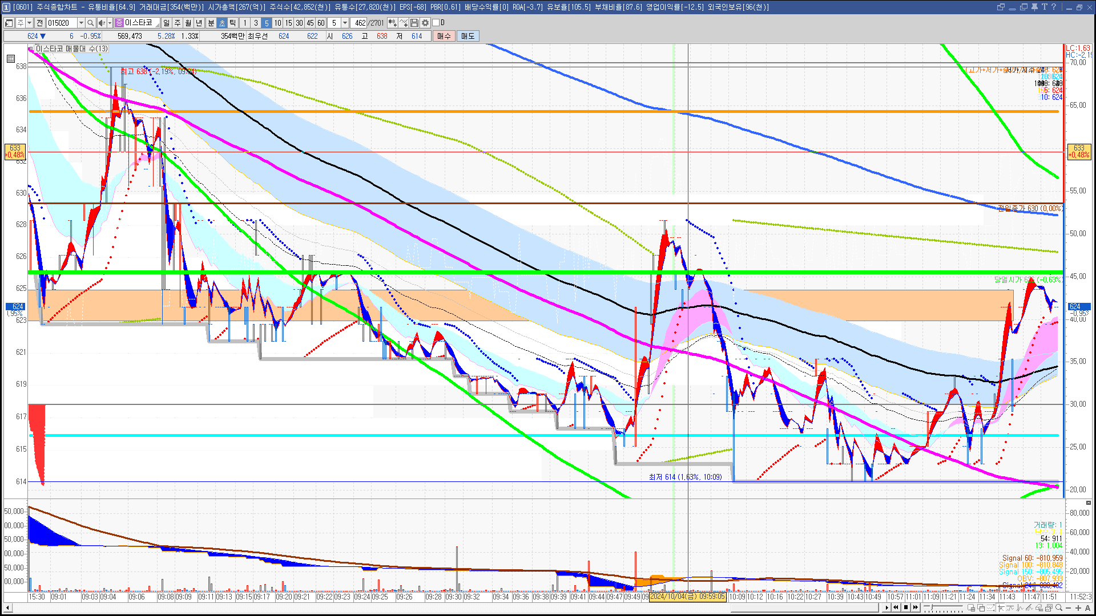This screenshot has height=616, width=1096.
Task: Click the stock search magnifier icon
Action: pos(90,23)
